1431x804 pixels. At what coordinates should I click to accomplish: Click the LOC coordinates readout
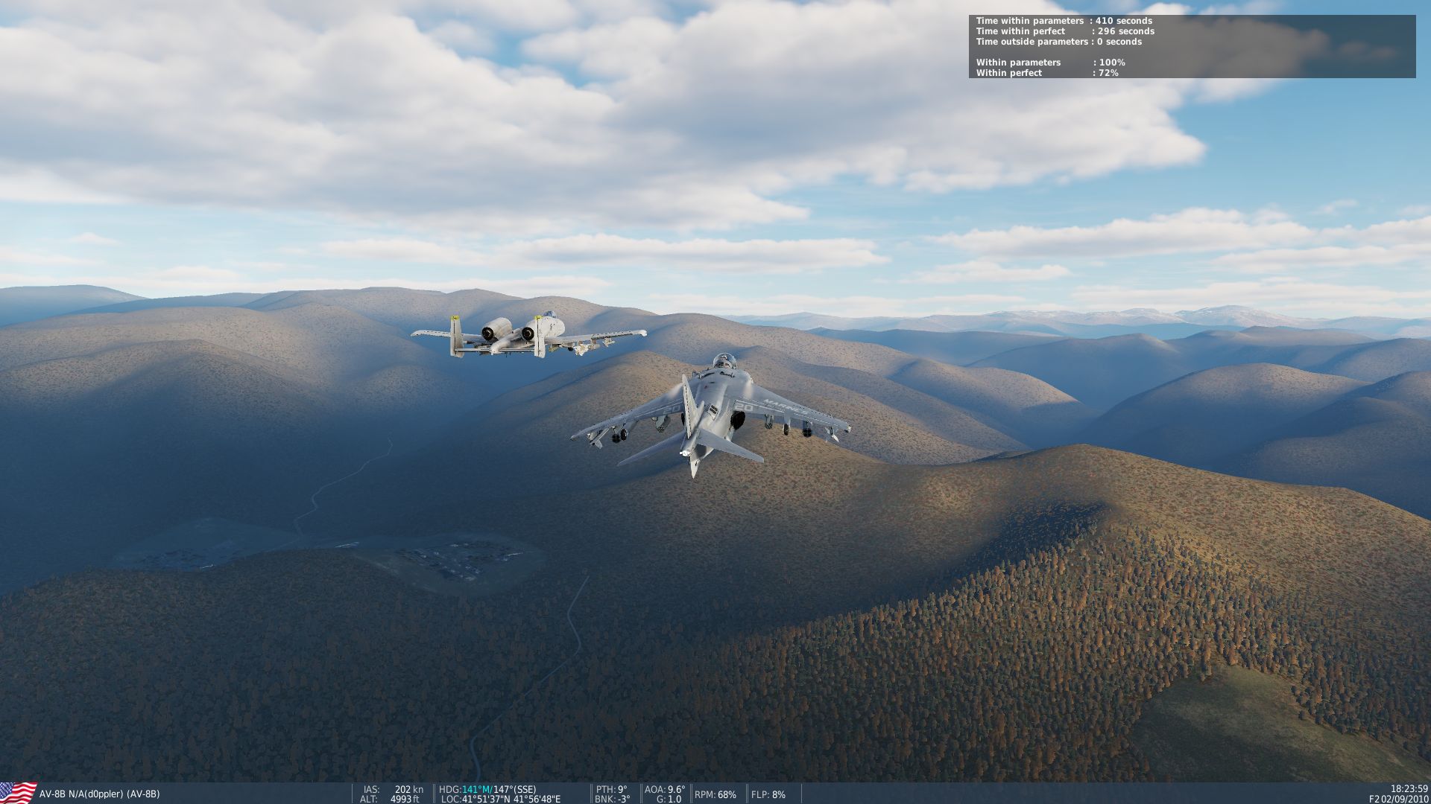click(x=500, y=799)
